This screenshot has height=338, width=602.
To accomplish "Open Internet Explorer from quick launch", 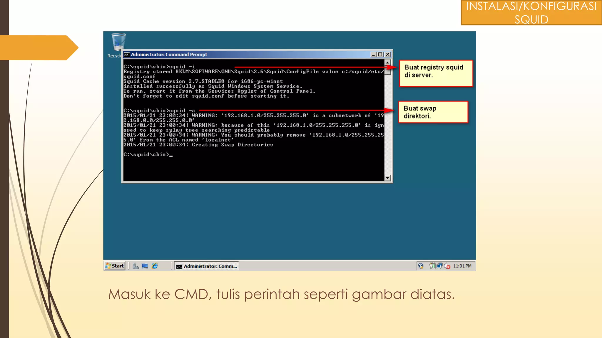I will [155, 266].
